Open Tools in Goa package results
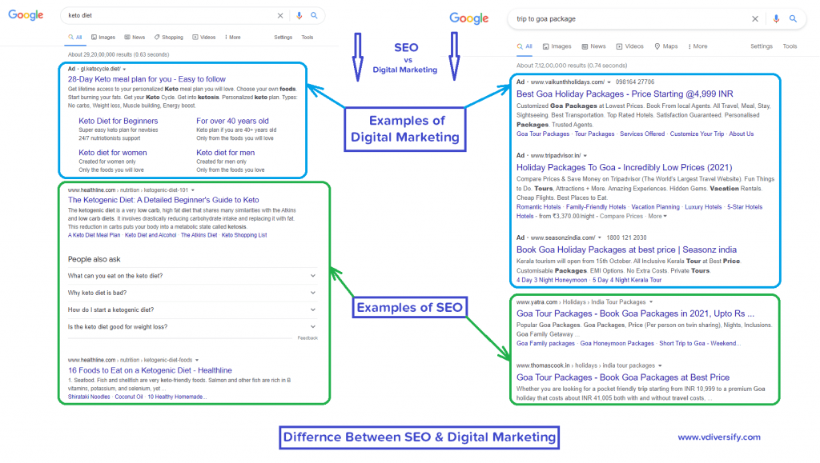Screen dimensions: 820x463 coord(790,46)
